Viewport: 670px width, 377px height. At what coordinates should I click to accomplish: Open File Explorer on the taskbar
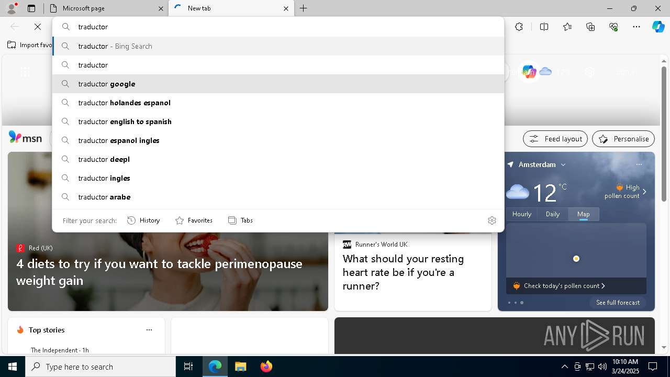click(241, 367)
